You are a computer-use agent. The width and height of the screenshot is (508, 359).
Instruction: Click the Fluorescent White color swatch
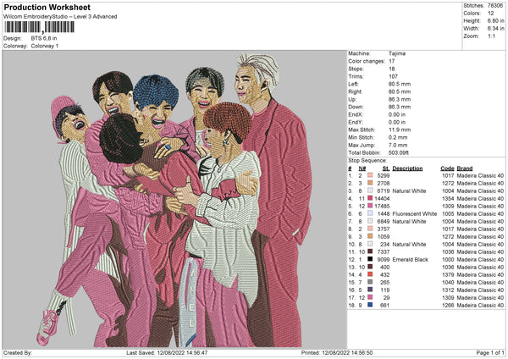(x=370, y=213)
